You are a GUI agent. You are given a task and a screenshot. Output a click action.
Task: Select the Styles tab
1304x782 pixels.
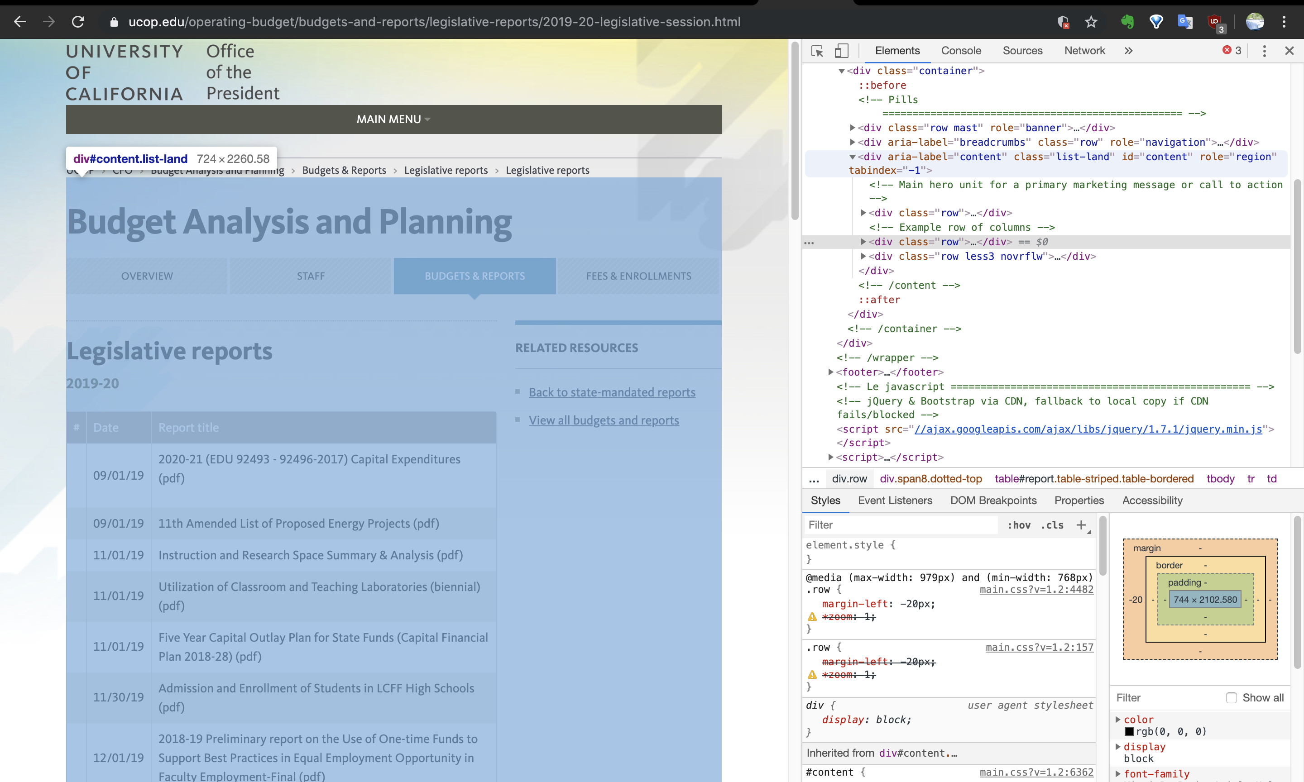coord(825,500)
